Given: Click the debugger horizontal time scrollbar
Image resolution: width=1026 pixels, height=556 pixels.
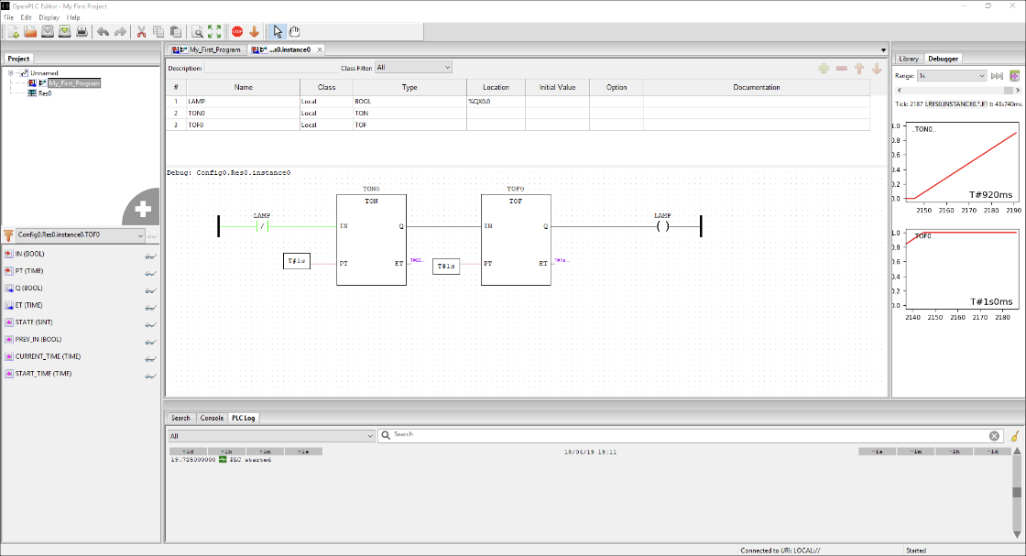Looking at the screenshot, I should (957, 91).
